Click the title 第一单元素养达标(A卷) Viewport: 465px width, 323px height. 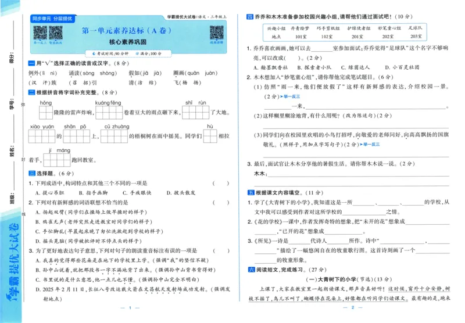(127, 31)
